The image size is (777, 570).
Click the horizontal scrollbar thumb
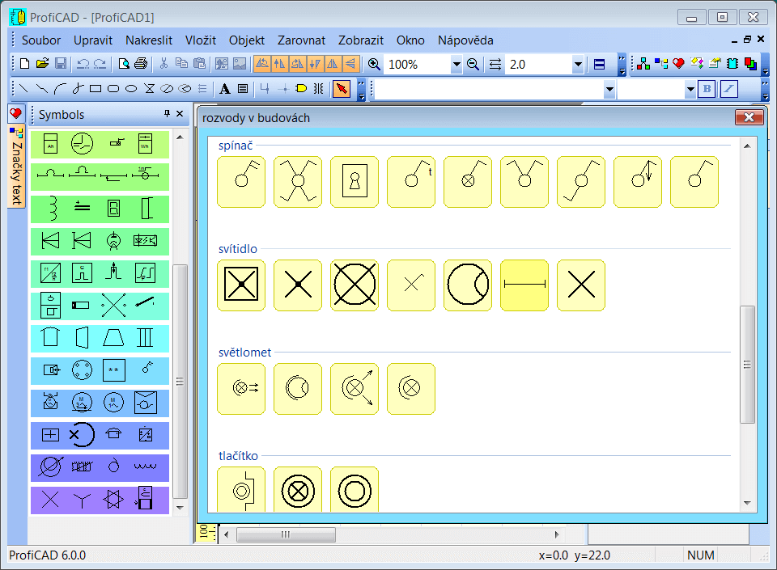(286, 534)
